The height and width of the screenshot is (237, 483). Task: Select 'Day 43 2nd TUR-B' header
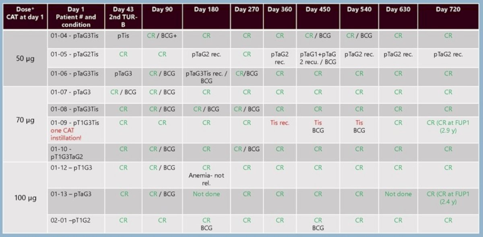coord(123,17)
